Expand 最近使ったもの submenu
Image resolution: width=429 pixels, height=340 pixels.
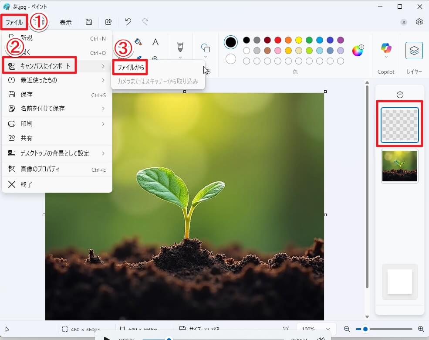point(57,80)
